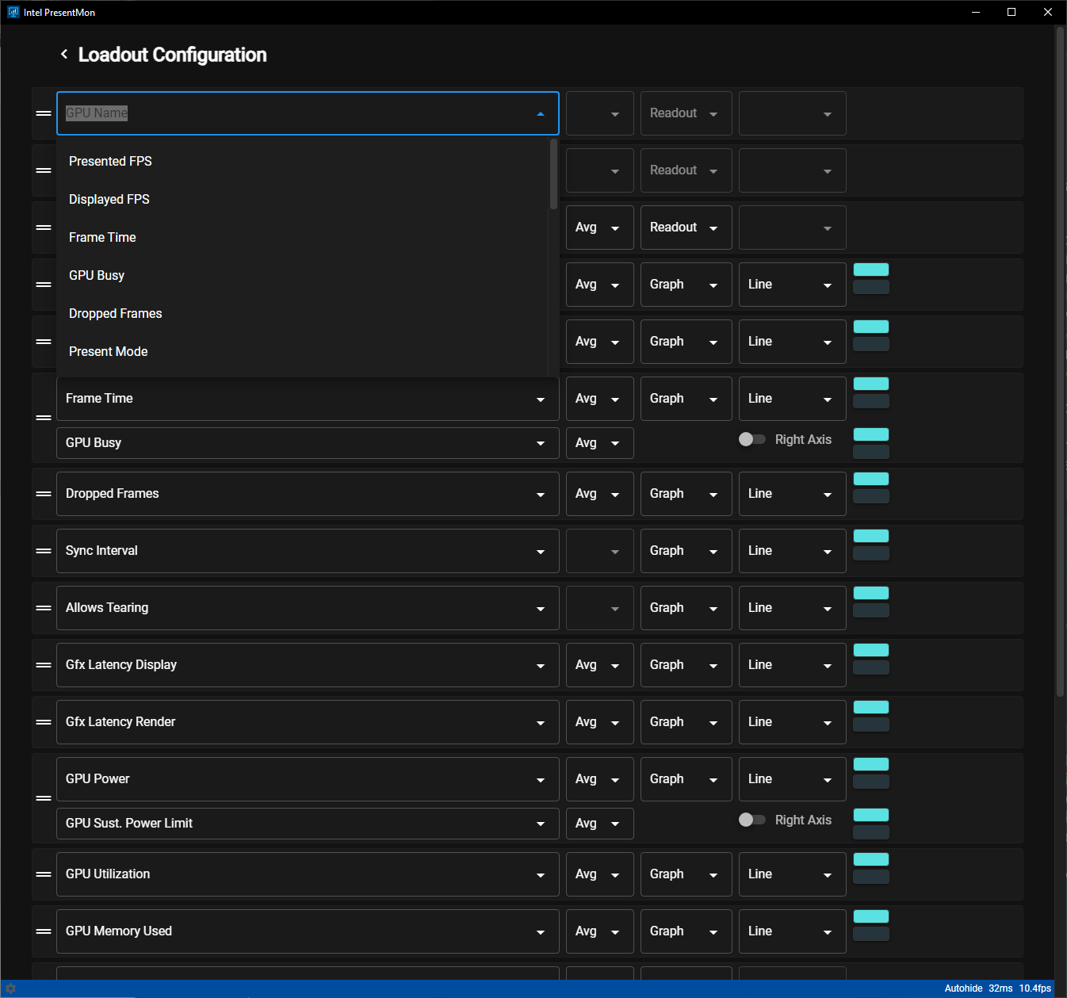
Task: Open Avg stat dropdown for GPU Utilization
Action: (600, 874)
